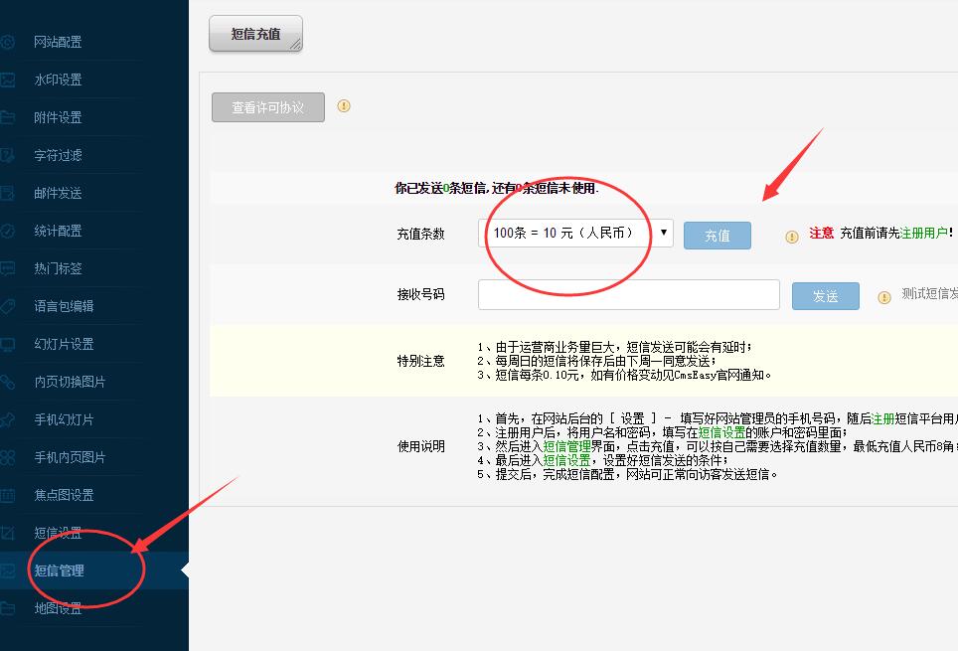
Task: Click the info icon next to 发送 button
Action: [884, 297]
